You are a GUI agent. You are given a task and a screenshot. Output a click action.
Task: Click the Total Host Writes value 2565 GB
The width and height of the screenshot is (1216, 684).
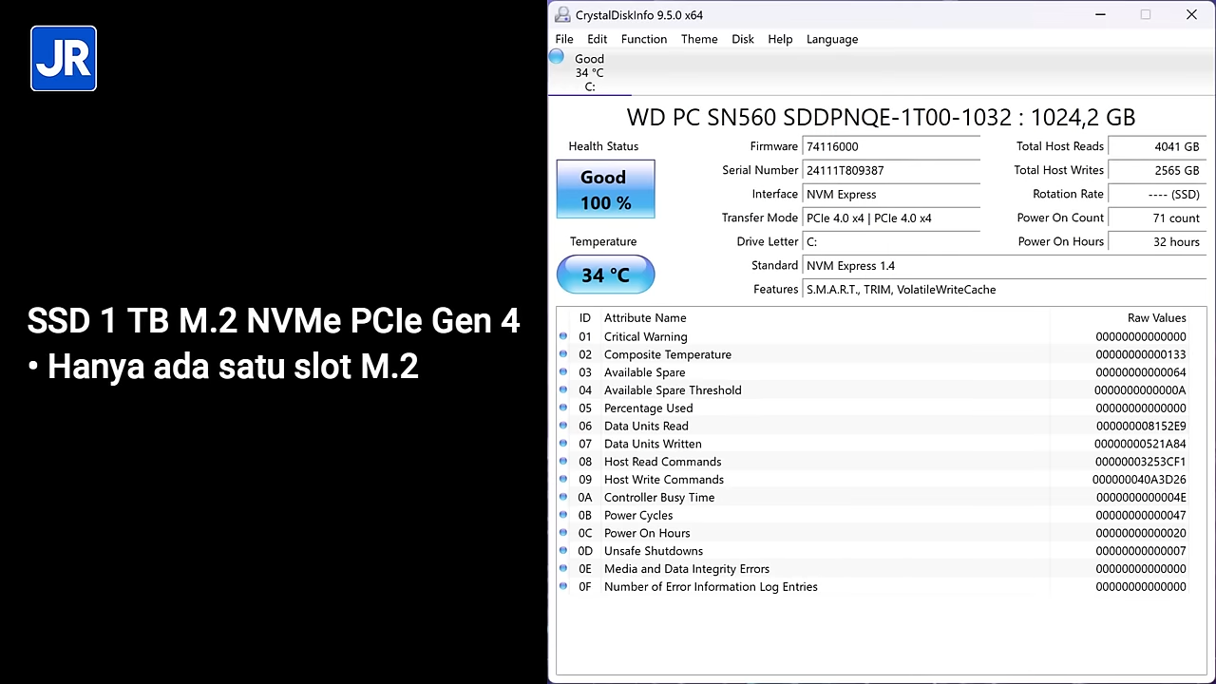tap(1157, 171)
